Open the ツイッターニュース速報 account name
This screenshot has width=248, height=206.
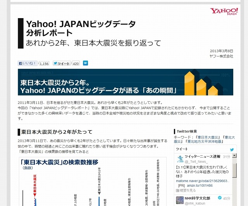coord(203,157)
